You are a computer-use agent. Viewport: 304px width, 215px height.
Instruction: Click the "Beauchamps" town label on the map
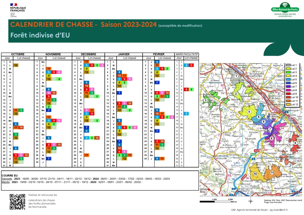[254, 76]
